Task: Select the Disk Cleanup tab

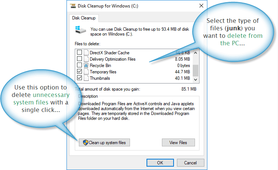Action: click(x=84, y=18)
